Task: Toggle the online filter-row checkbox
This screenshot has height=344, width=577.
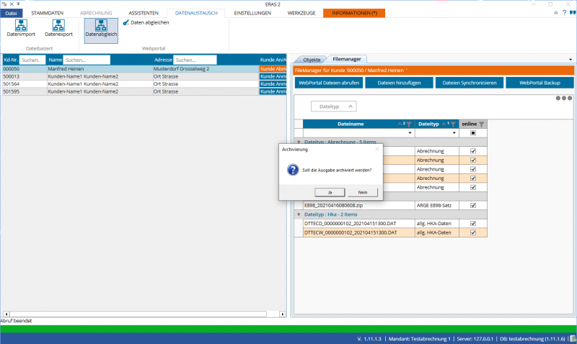Action: point(473,133)
